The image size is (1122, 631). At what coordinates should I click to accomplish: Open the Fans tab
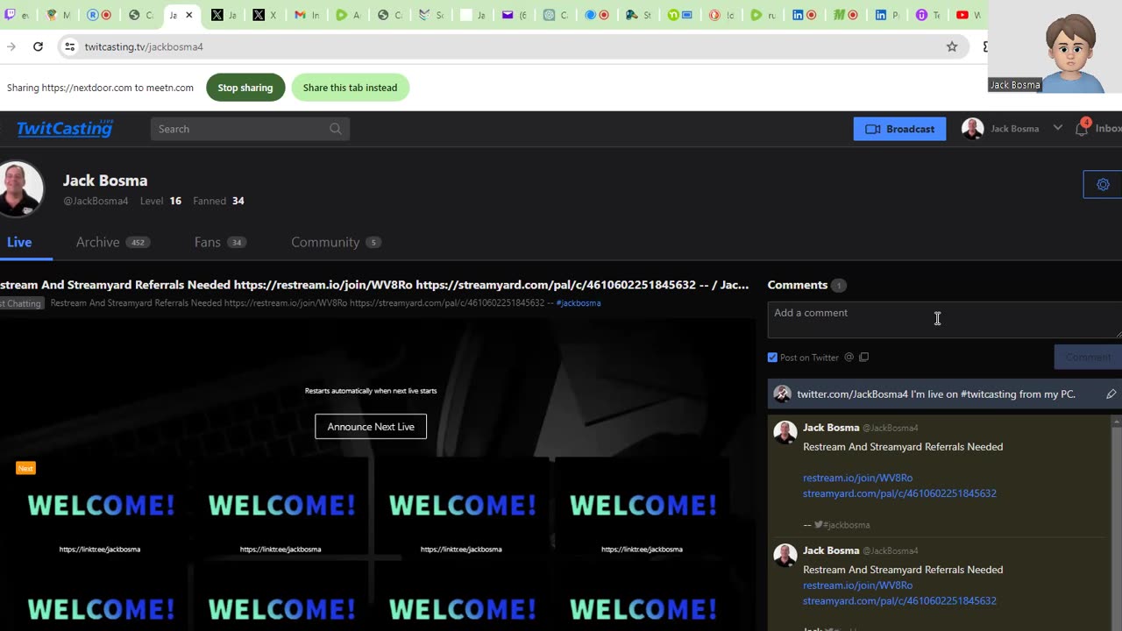tap(220, 243)
